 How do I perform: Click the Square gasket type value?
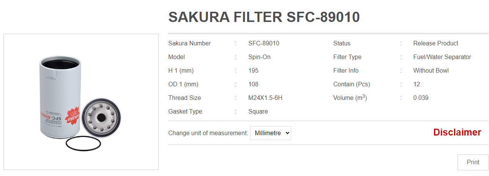point(258,111)
